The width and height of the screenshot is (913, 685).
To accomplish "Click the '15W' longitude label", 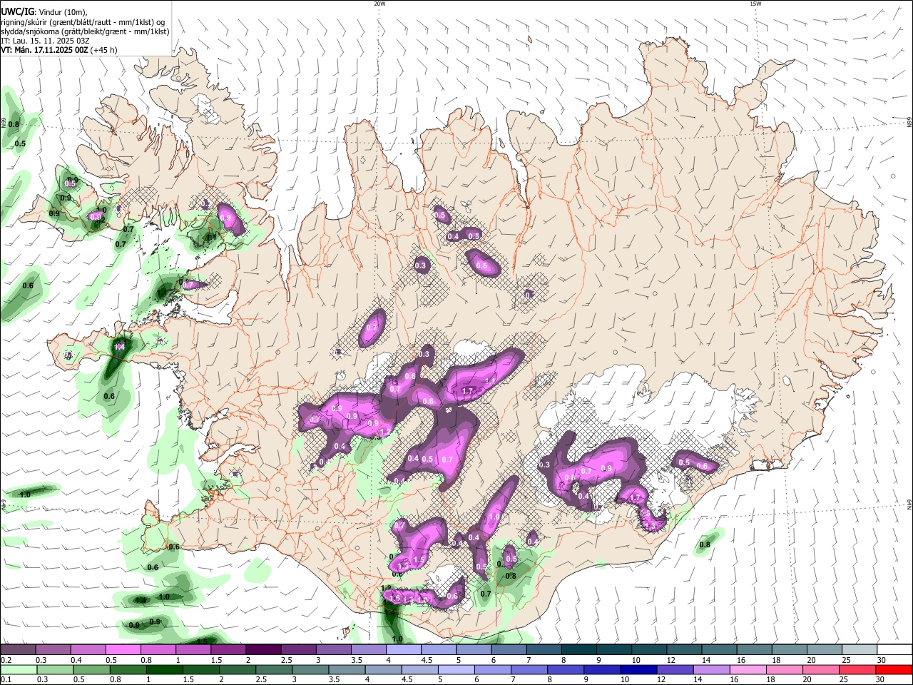I will coord(755,4).
